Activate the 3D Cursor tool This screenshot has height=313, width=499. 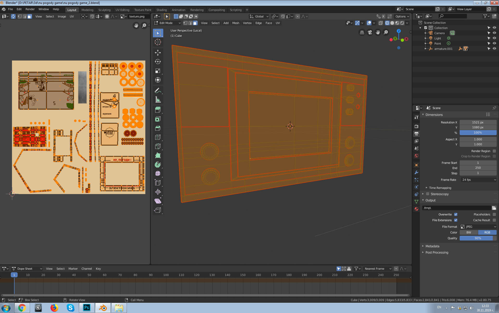(x=158, y=42)
